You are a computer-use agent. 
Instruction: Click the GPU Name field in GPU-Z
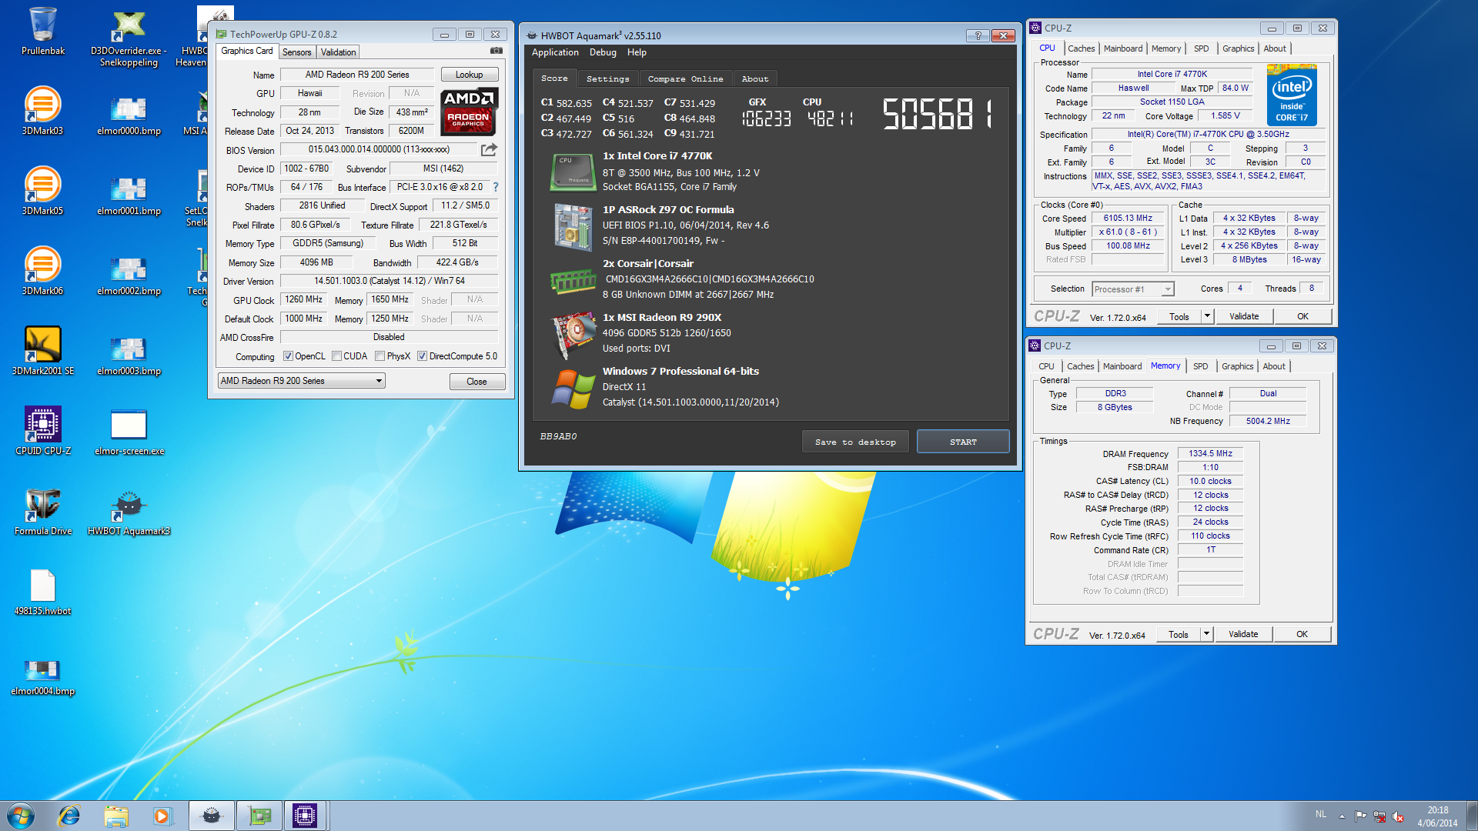coord(357,75)
